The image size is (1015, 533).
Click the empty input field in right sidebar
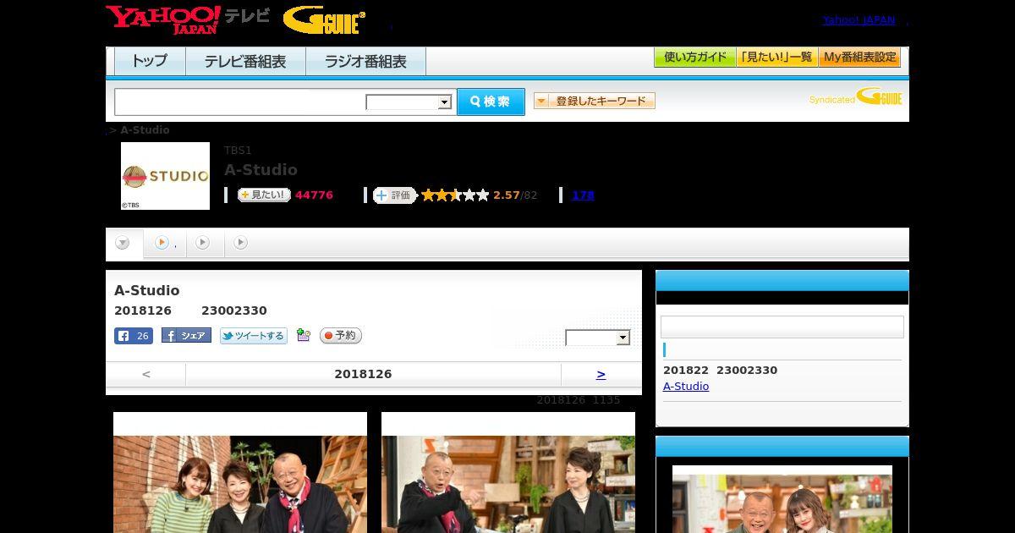[782, 327]
